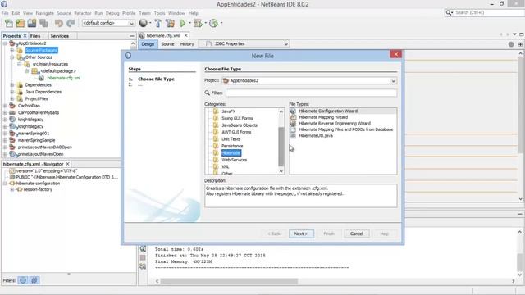525x295 pixels.
Task: Click the Search (Ctrl+I) field
Action: pyautogui.click(x=487, y=13)
